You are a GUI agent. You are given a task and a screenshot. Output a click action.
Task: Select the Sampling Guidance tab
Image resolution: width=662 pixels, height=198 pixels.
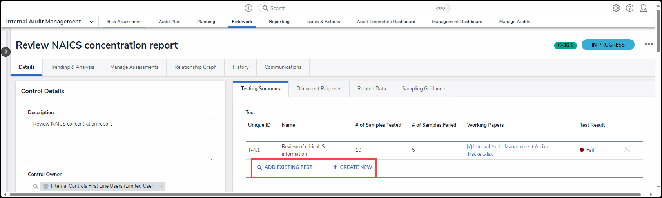tap(423, 89)
